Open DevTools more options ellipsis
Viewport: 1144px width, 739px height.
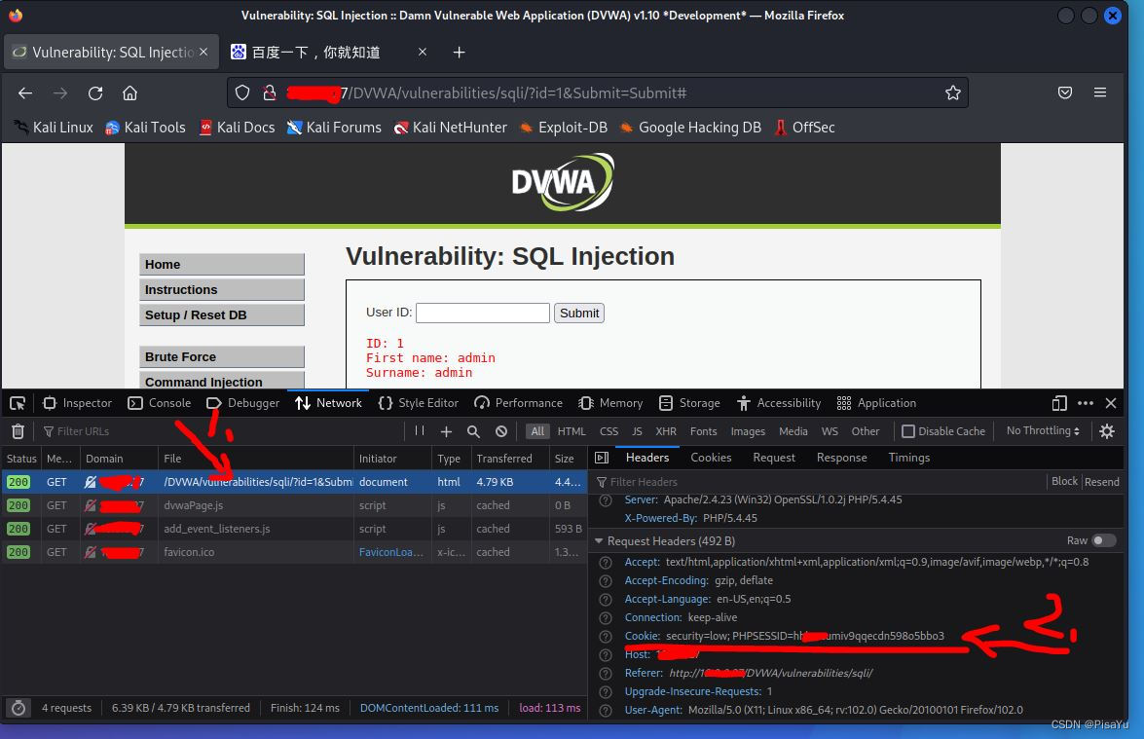[1086, 403]
